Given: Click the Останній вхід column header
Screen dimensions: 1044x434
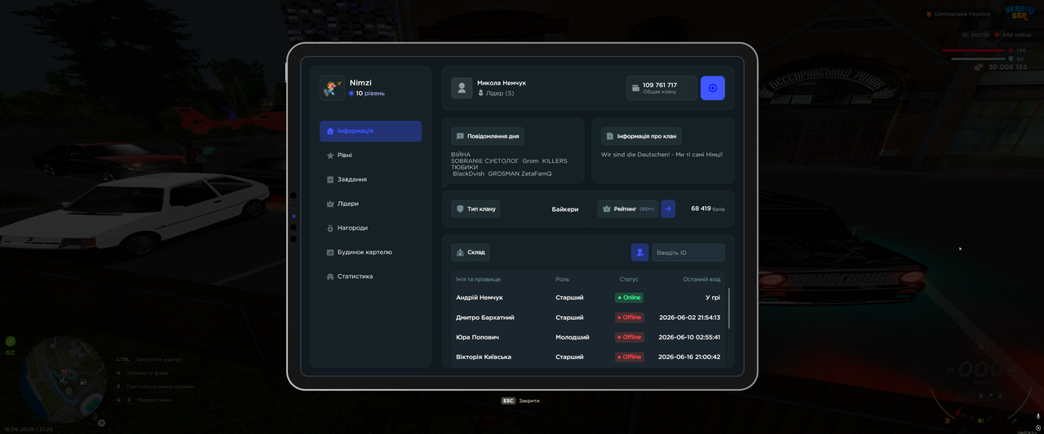Looking at the screenshot, I should point(701,279).
